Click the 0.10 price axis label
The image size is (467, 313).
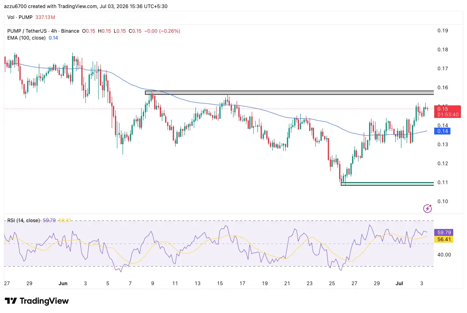(x=443, y=201)
